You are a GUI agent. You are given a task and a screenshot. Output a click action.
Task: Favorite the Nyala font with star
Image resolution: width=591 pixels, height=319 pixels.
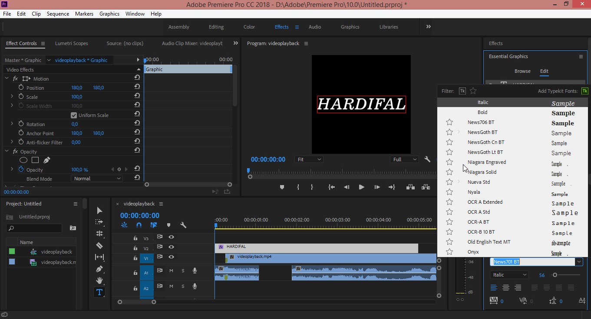(449, 192)
